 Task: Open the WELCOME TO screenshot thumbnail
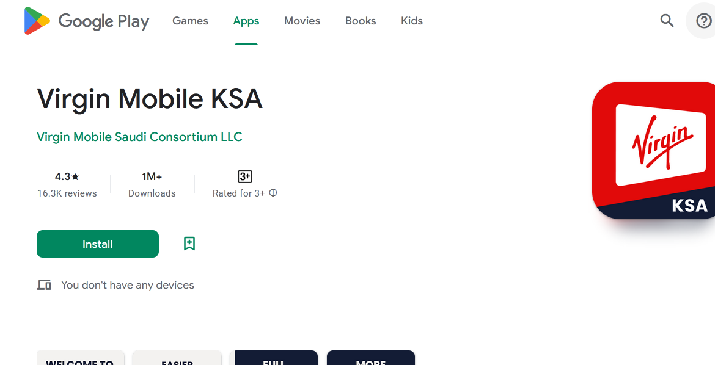pos(80,358)
